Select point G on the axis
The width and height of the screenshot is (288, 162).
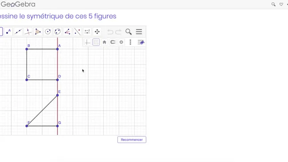pyautogui.click(x=58, y=126)
